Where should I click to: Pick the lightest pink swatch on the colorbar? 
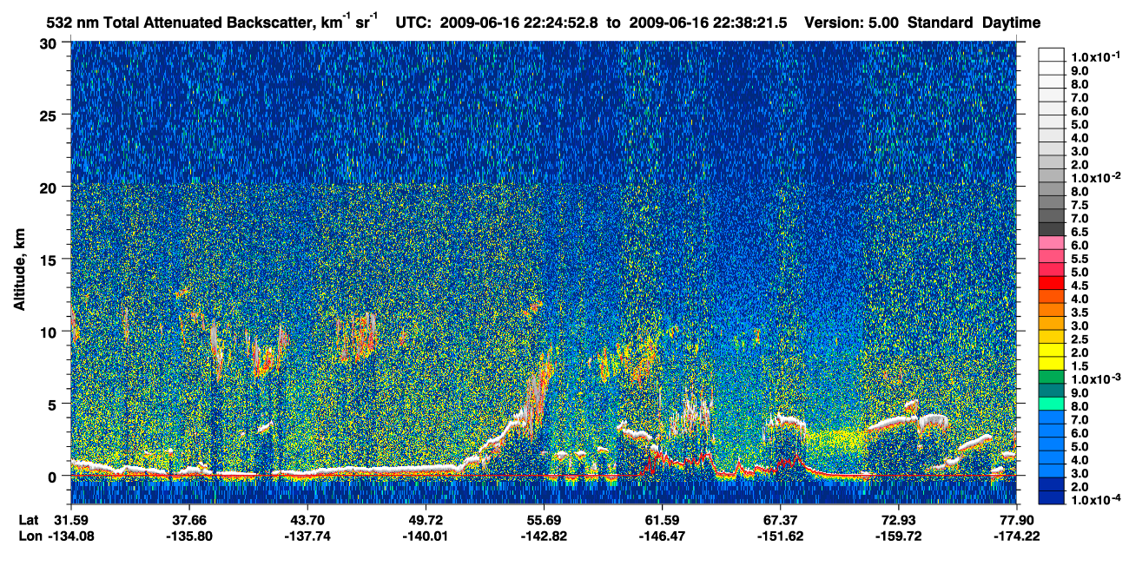pos(1052,242)
